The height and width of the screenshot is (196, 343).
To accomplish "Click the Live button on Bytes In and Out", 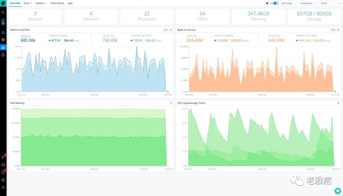I will 333,30.
